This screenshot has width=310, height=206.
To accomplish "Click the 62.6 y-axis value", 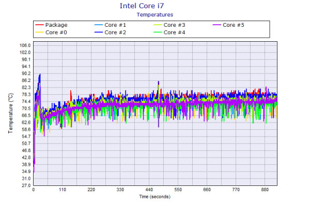I will point(26,123).
